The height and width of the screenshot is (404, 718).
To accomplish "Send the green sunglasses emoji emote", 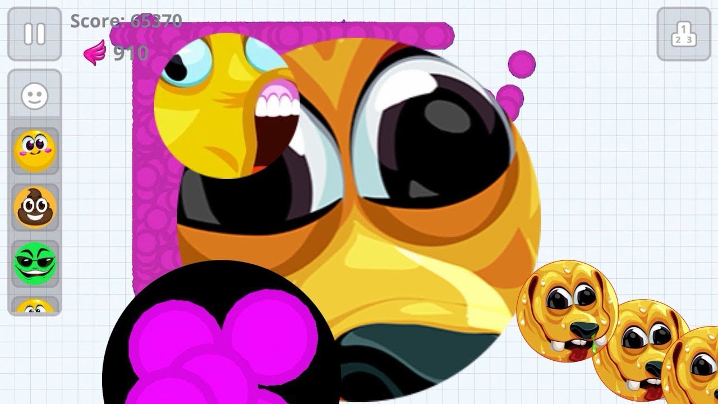I will click(35, 263).
